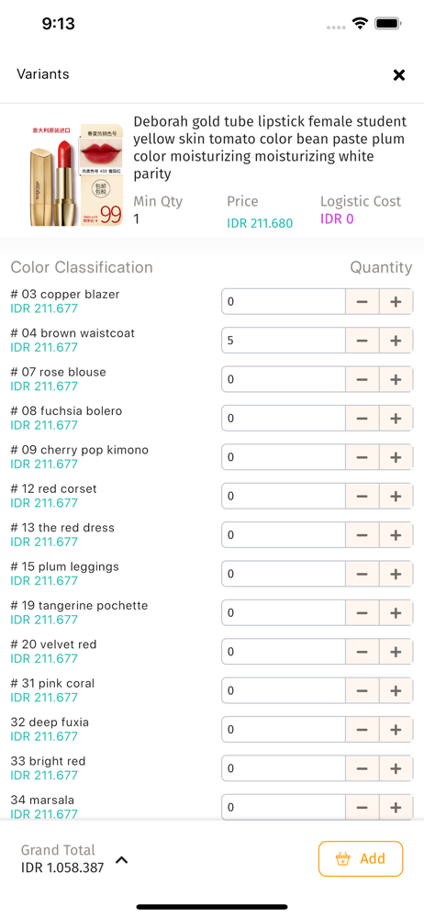
Task: Decrease quantity for 34 marsala
Action: click(x=362, y=807)
